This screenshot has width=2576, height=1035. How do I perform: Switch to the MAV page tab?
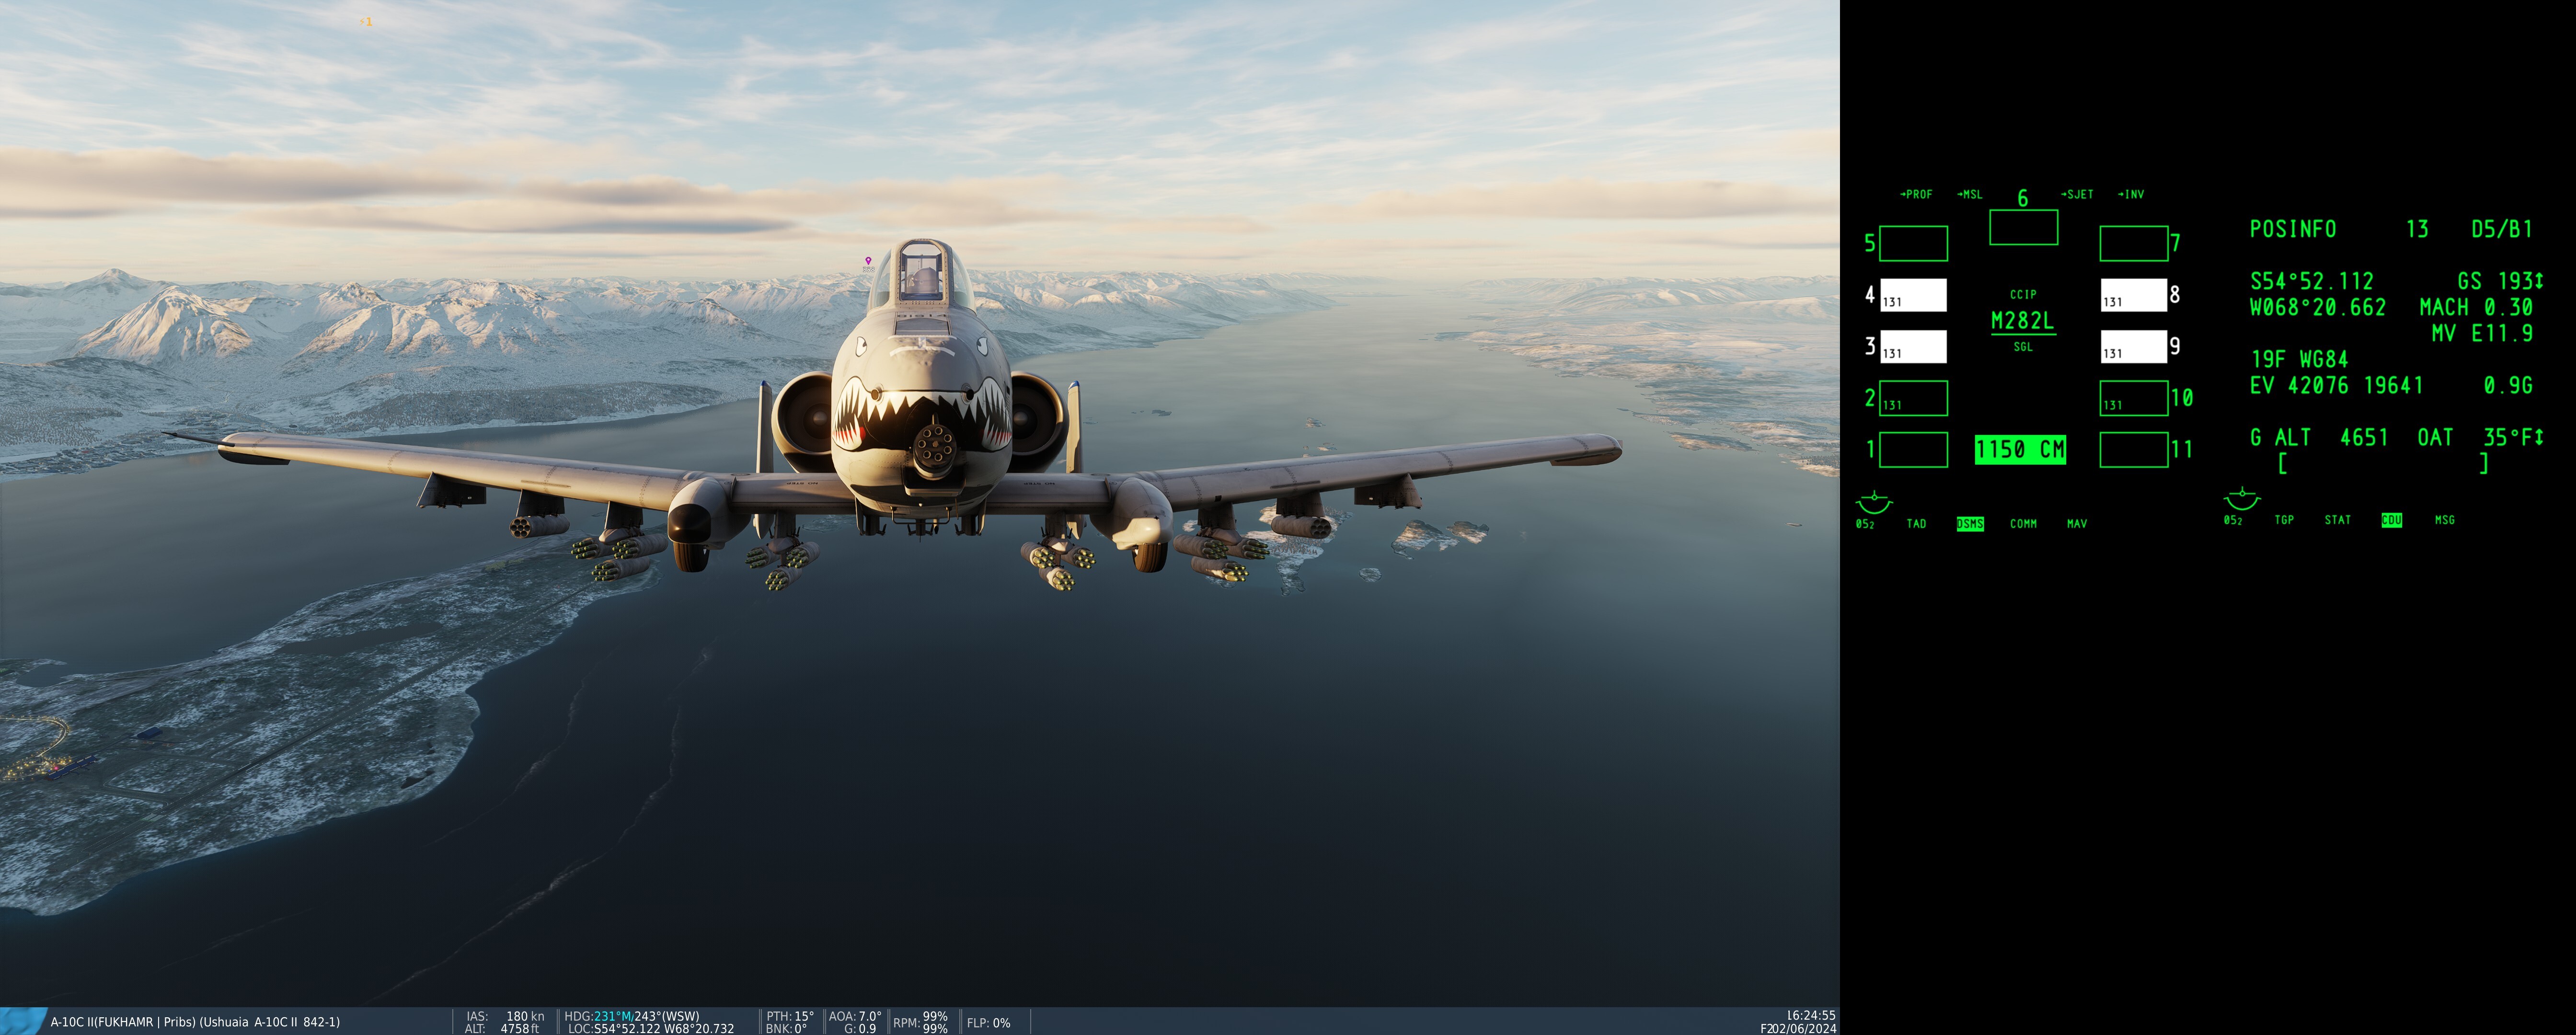coord(2077,524)
